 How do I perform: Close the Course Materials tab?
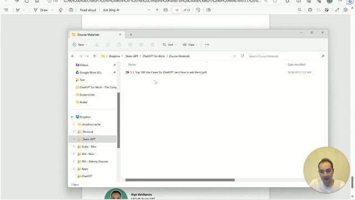[x=120, y=34]
